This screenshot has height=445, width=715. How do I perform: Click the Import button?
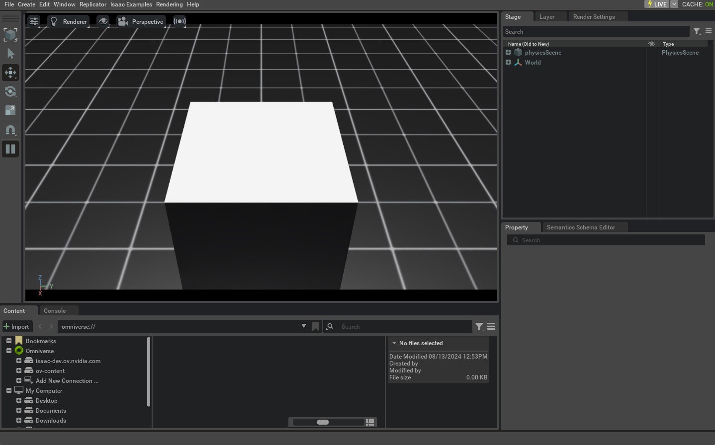pyautogui.click(x=16, y=326)
